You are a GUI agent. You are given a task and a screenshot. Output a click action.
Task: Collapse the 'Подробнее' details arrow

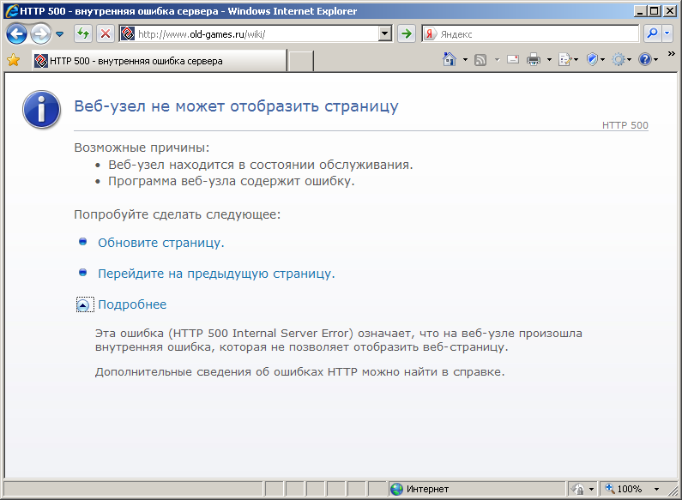[x=83, y=305]
